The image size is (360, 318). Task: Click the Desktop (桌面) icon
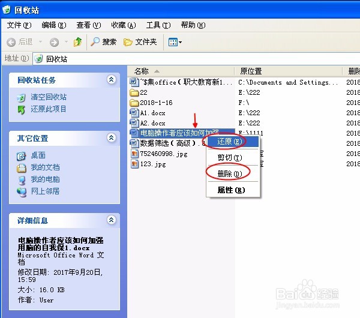[21, 156]
